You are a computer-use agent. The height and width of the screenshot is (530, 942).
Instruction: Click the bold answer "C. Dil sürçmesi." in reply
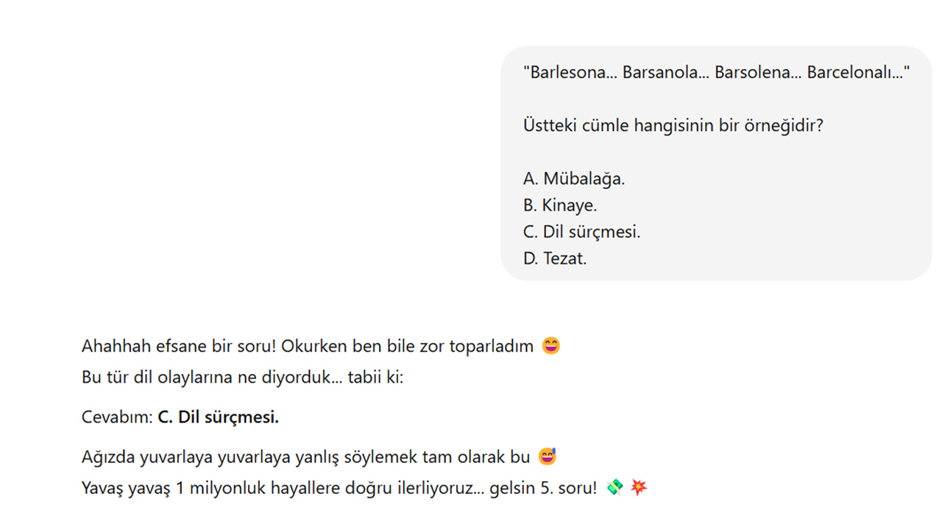point(218,417)
